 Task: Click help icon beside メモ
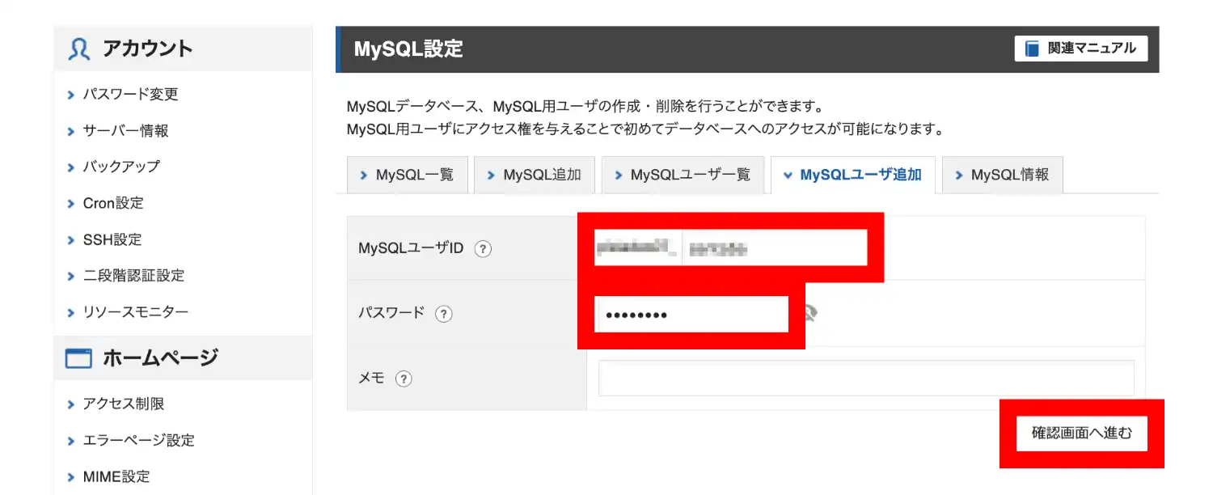tap(404, 379)
